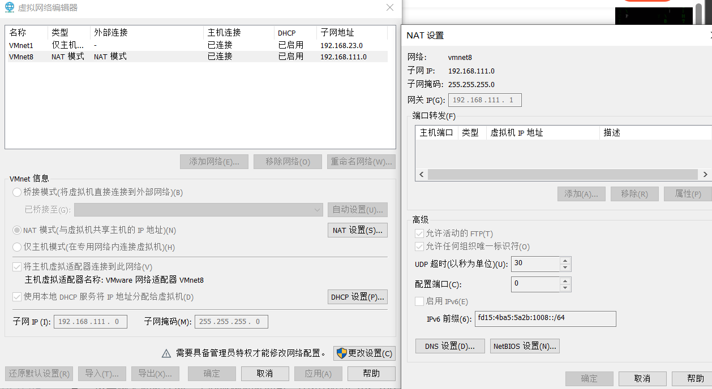Close the 虚拟网络编辑器 window
Image resolution: width=712 pixels, height=389 pixels.
(x=390, y=7)
